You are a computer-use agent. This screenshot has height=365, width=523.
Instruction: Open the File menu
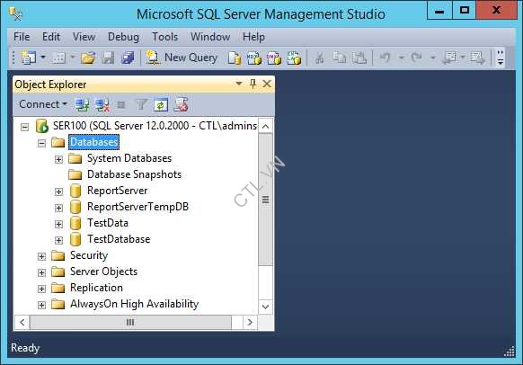22,37
